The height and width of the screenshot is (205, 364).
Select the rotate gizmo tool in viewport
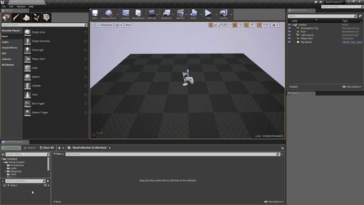pyautogui.click(x=216, y=25)
